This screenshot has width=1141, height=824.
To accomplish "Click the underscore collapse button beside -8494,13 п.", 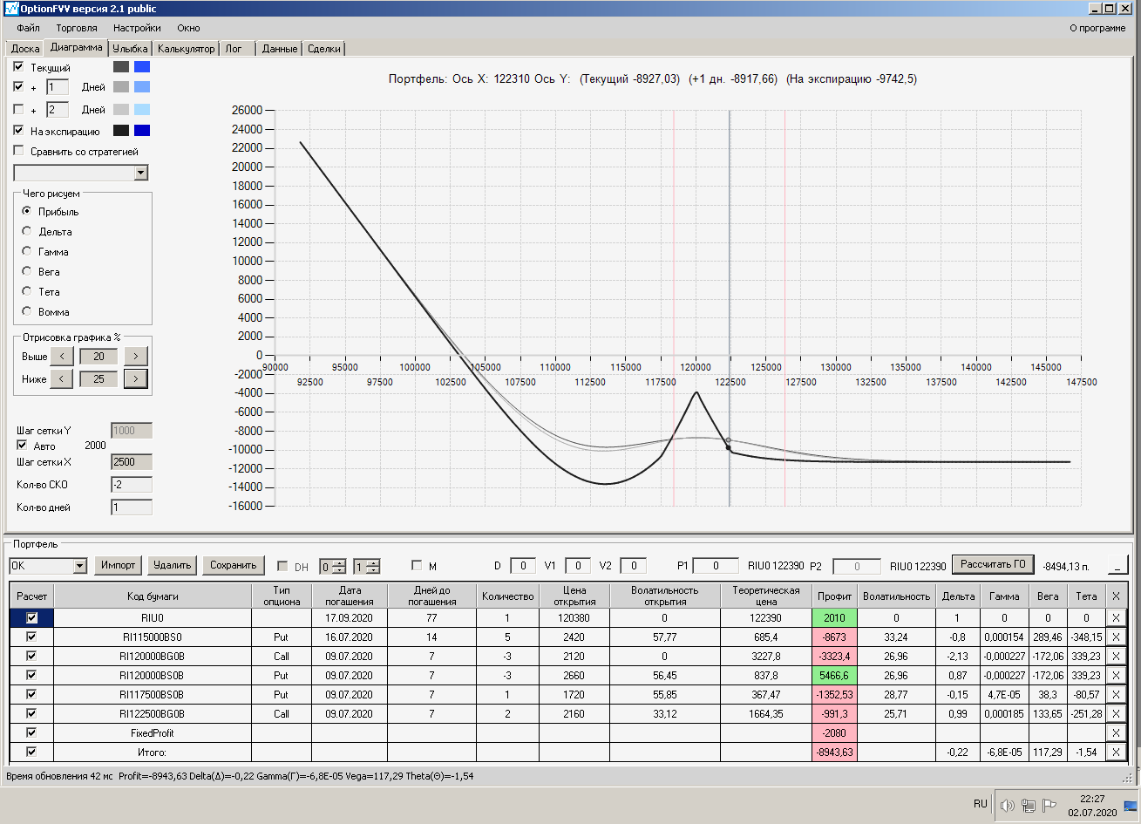I will (x=1117, y=565).
